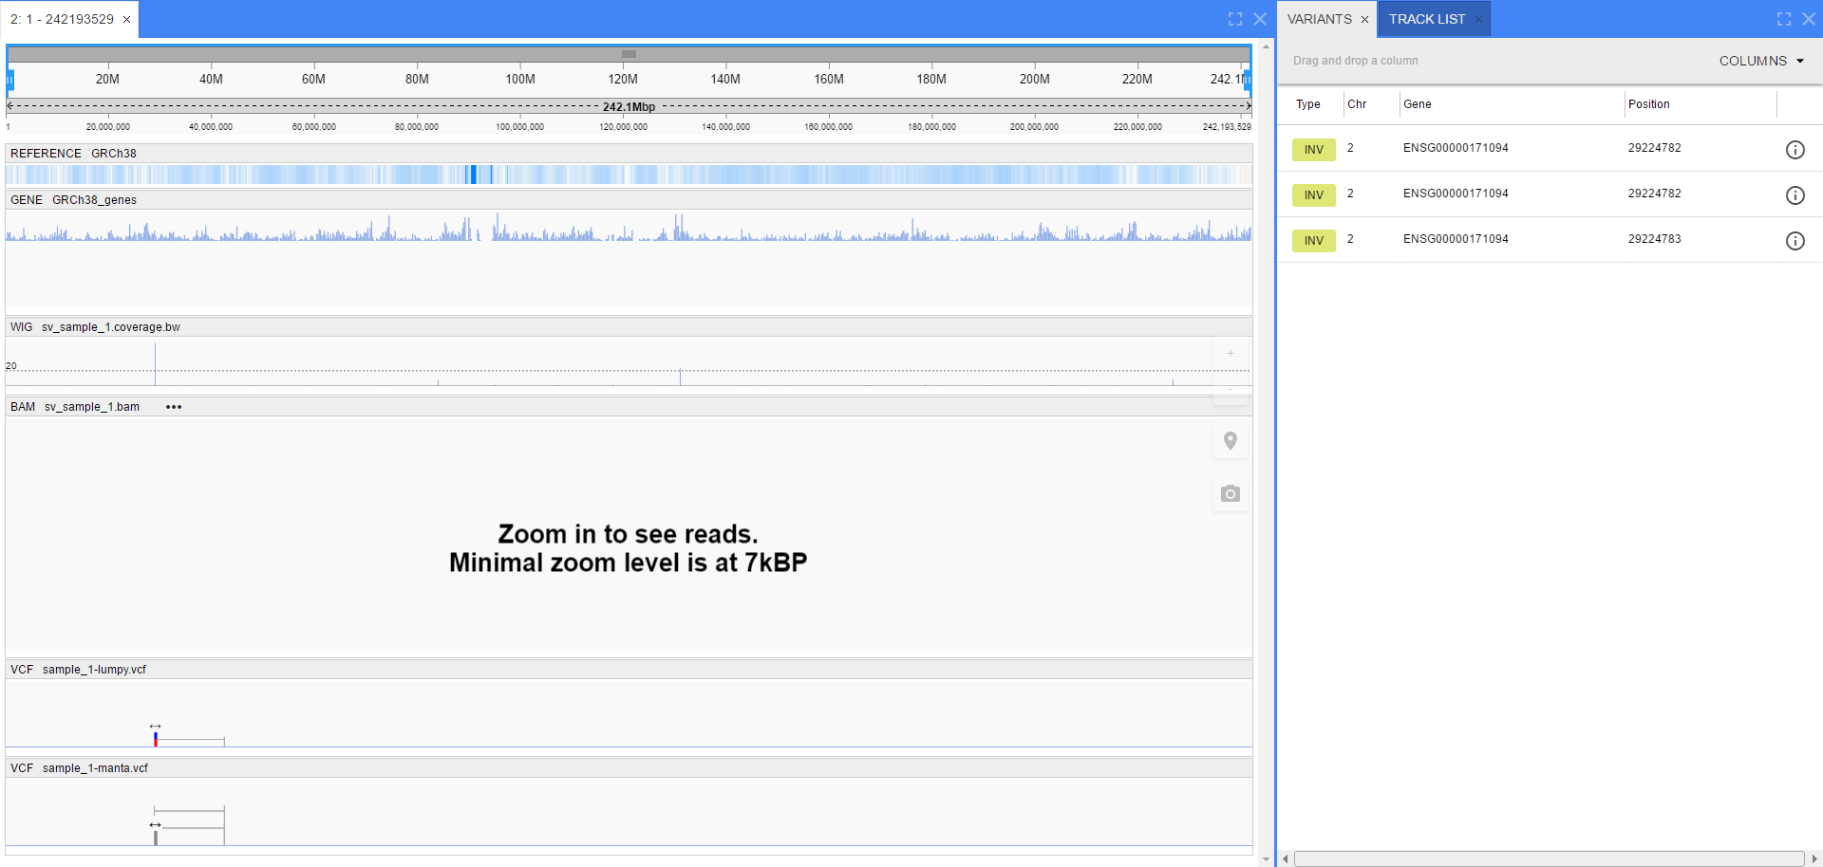Click left handle of ruler range selector
This screenshot has width=1823, height=867.
[x=10, y=80]
